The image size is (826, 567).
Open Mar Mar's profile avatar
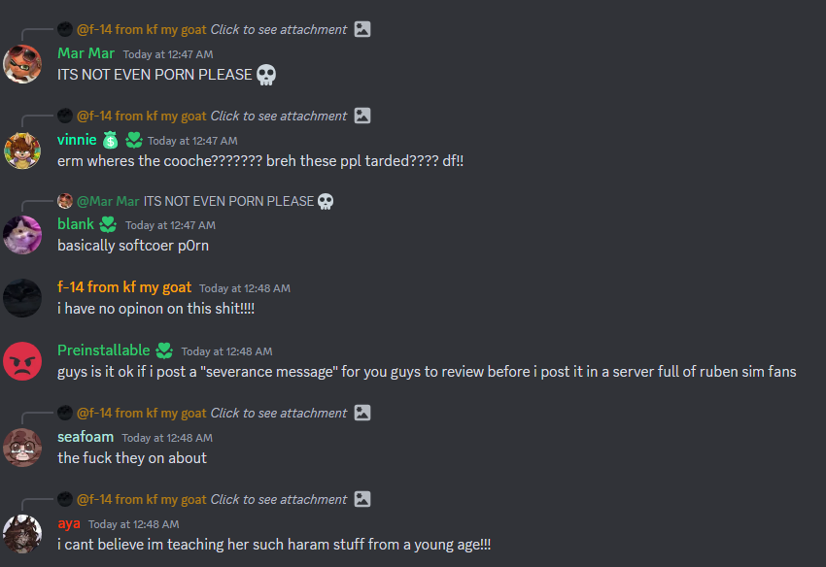[22, 64]
